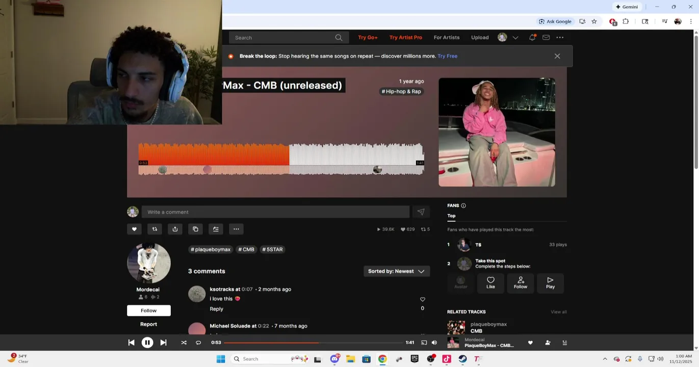This screenshot has width=699, height=367.
Task: Open Try Artist Pro in the header
Action: [x=406, y=37]
